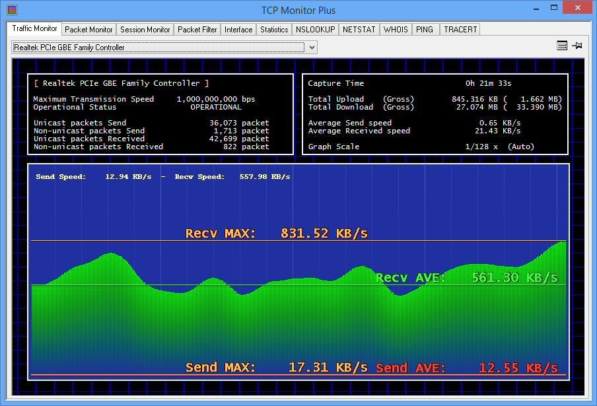
Task: Open the Packet Monitor tab
Action: [x=88, y=29]
